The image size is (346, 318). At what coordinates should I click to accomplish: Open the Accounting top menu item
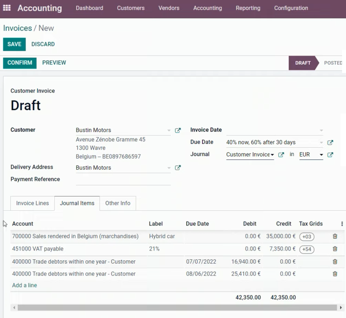(x=208, y=8)
